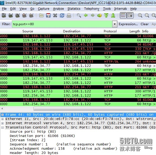Image resolution: width=156 pixels, height=155 pixels.
Task: Open the capture options icon
Action: 11,15
